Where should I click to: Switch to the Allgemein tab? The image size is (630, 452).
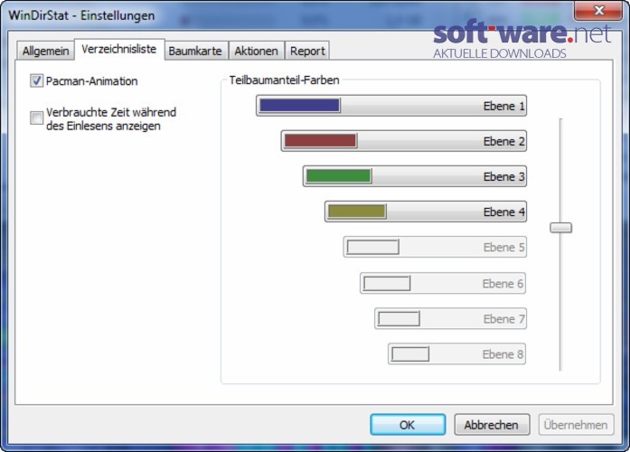(45, 51)
